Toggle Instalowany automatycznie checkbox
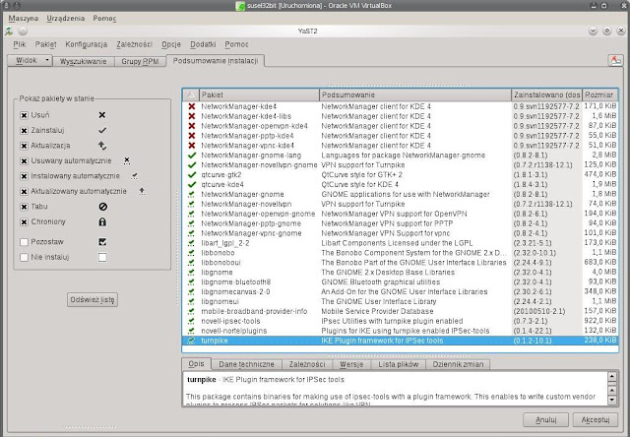This screenshot has width=630, height=437. point(24,176)
